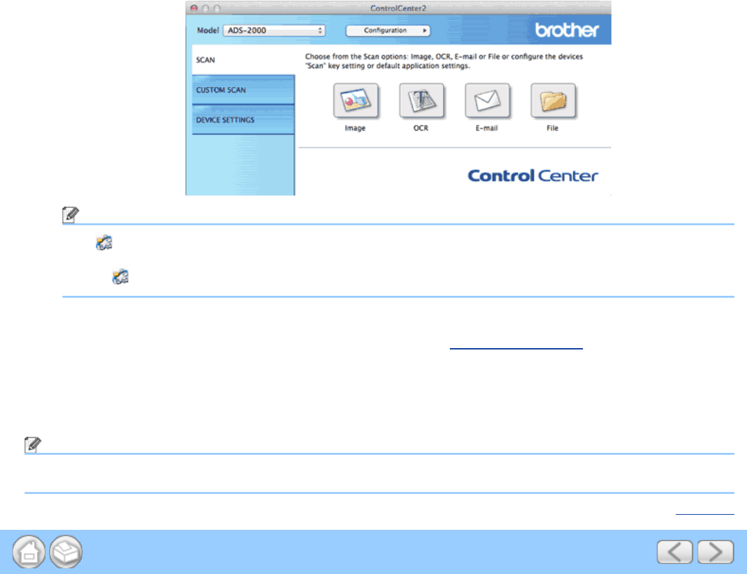Open the DEVICE SETTINGS tab
This screenshot has height=574, width=747.
click(244, 120)
